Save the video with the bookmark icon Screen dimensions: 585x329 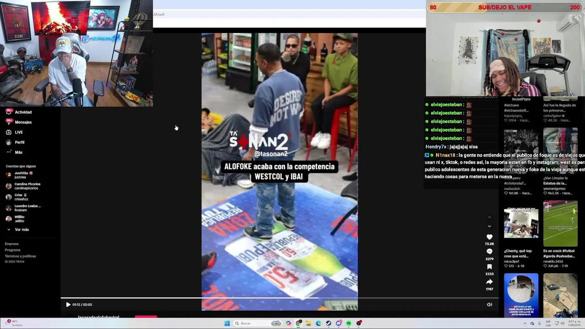[x=489, y=267]
